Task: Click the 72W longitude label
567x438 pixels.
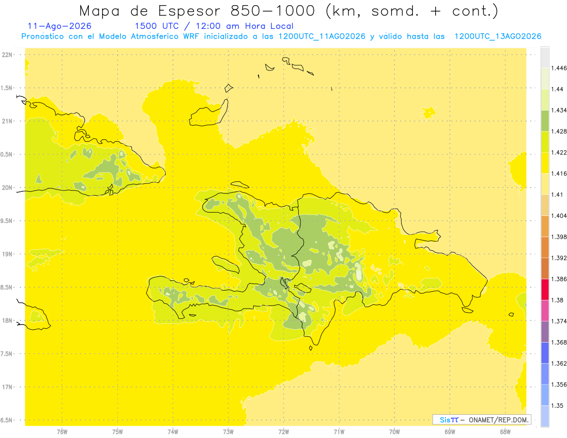Action: click(283, 432)
